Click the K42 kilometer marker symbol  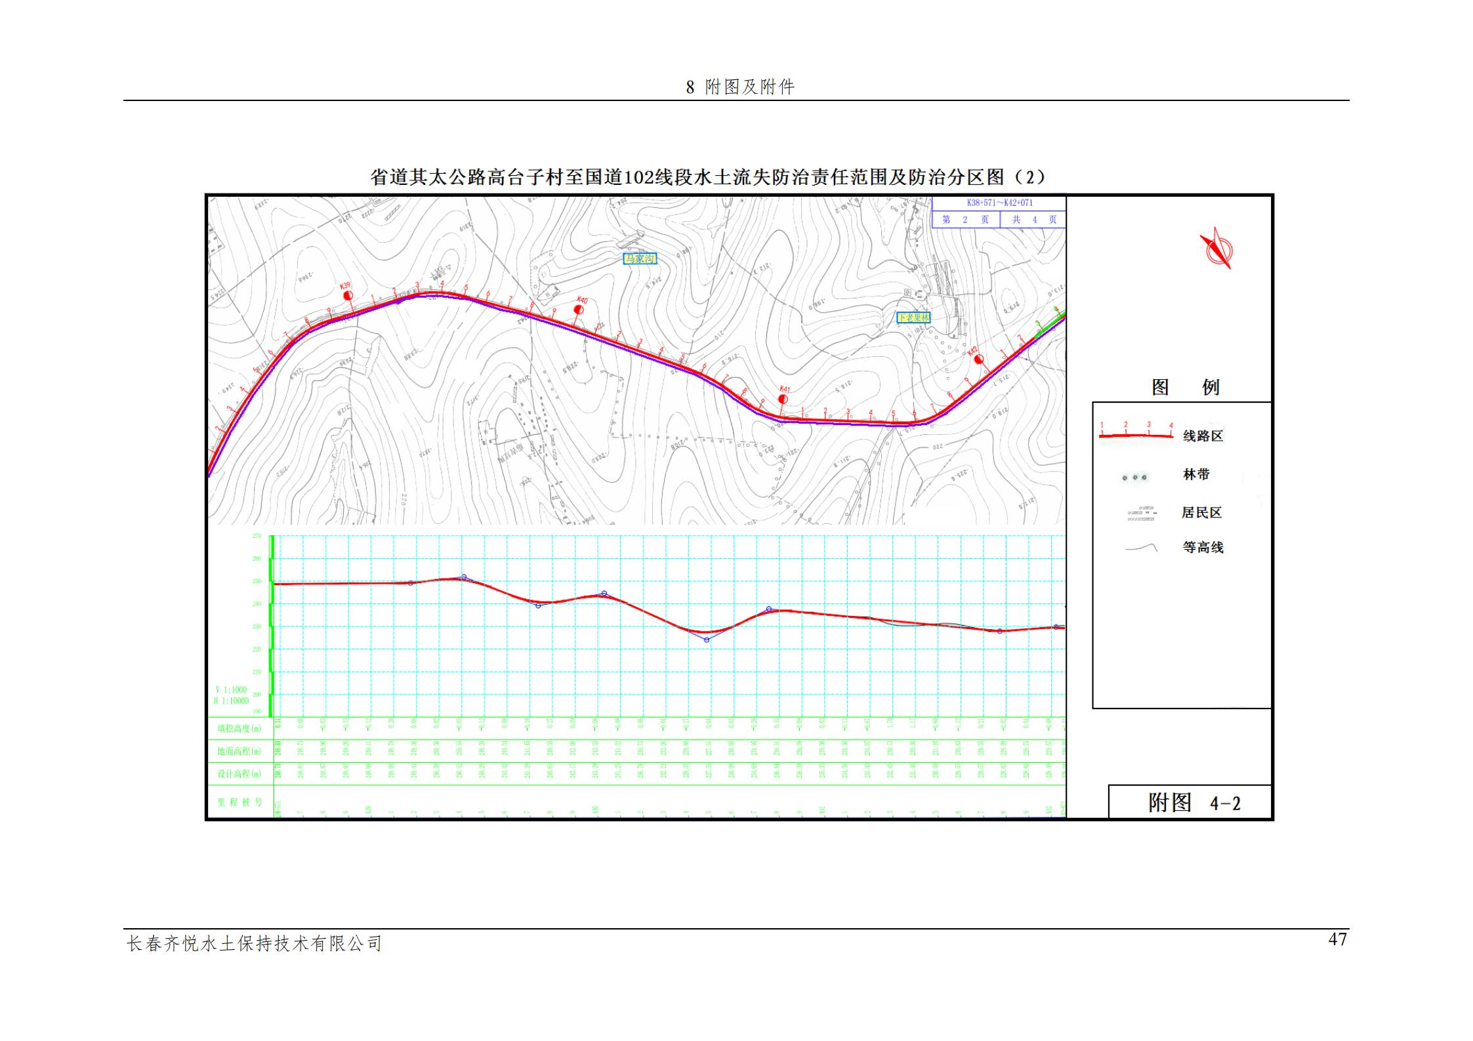pyautogui.click(x=978, y=359)
